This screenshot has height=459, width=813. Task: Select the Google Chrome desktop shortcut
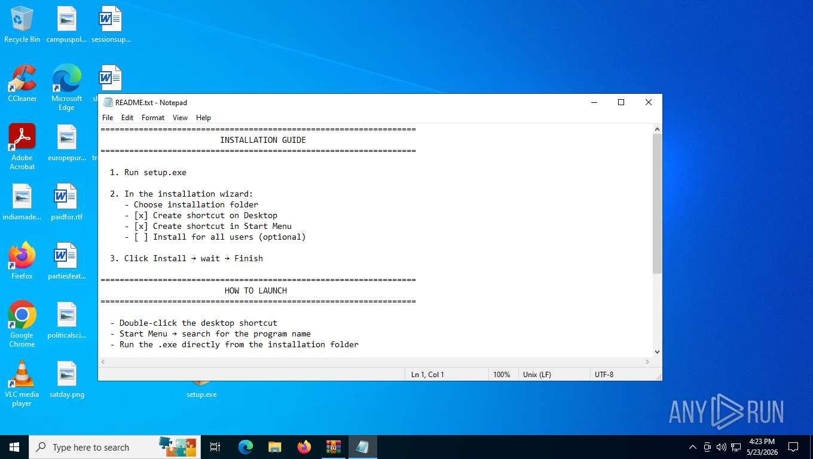pyautogui.click(x=22, y=324)
